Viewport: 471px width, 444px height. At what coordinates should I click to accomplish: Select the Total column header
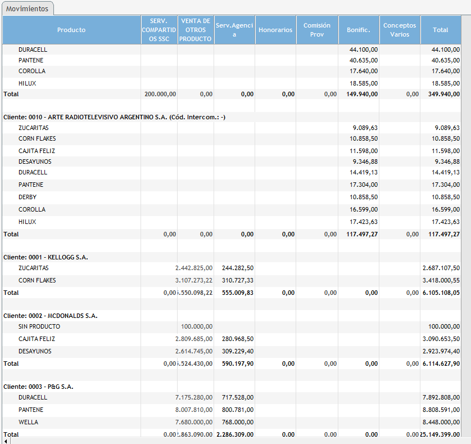(441, 30)
